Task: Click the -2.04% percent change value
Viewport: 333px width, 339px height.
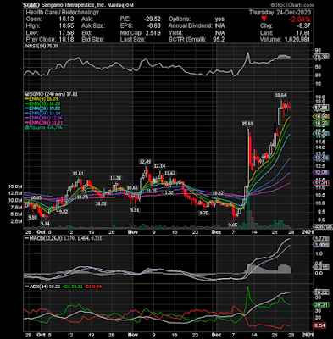Action: 300,19
